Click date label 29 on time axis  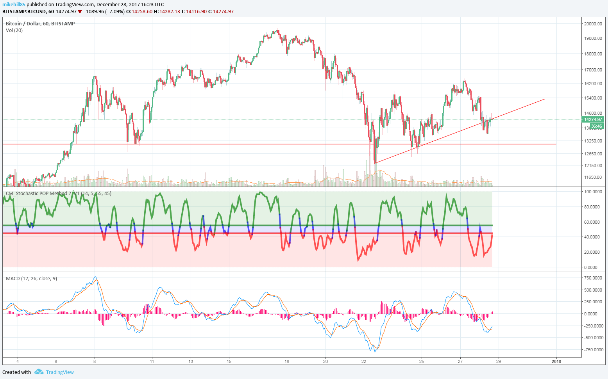click(x=499, y=361)
